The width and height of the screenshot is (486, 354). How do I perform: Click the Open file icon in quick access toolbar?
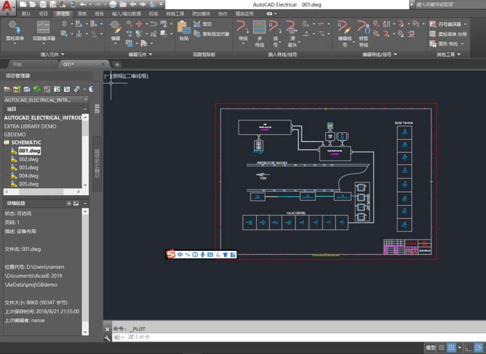pos(33,5)
